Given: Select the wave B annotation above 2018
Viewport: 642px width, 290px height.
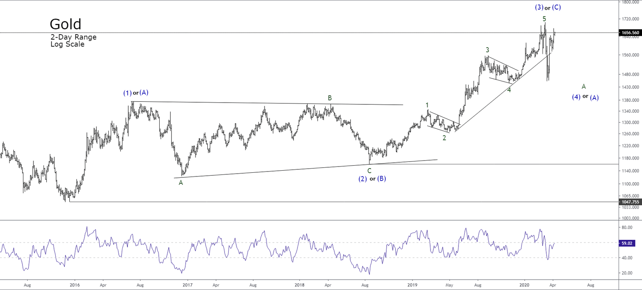Looking at the screenshot, I should [330, 98].
